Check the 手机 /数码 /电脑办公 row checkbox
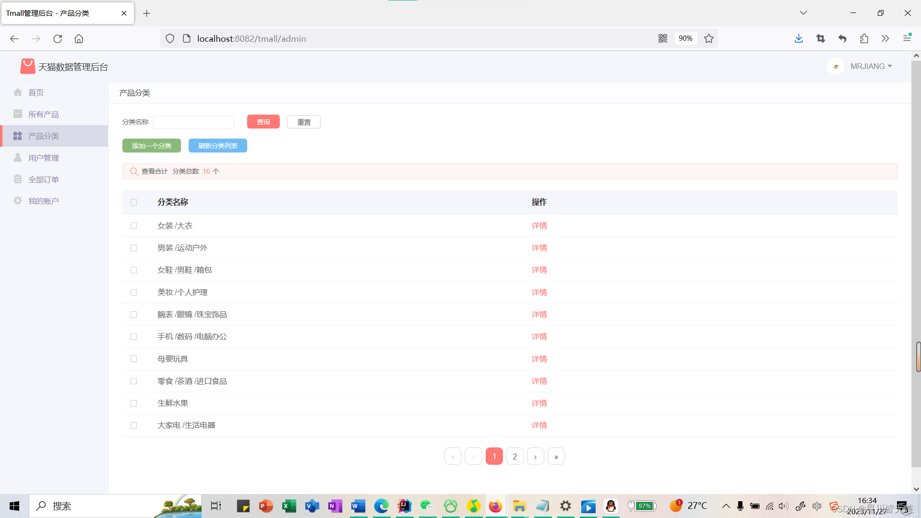 tap(134, 337)
